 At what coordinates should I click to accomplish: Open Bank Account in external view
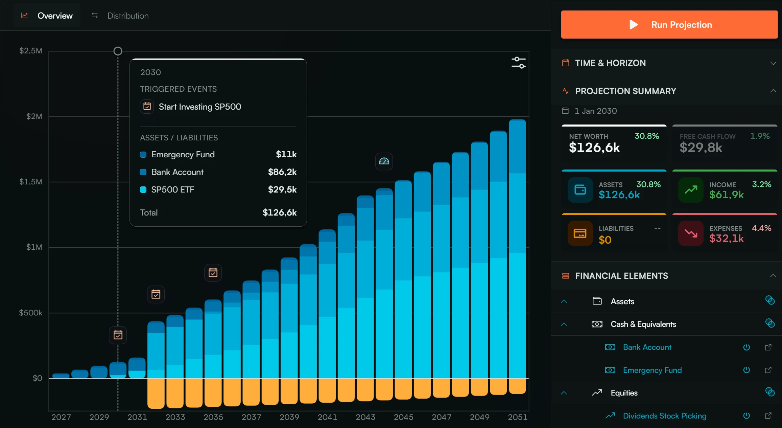coord(768,347)
